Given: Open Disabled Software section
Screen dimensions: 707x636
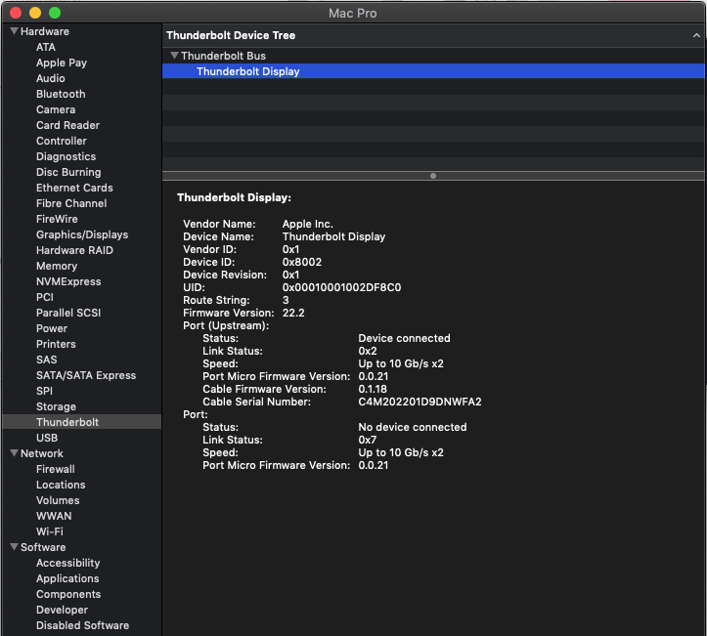Looking at the screenshot, I should pyautogui.click(x=82, y=625).
